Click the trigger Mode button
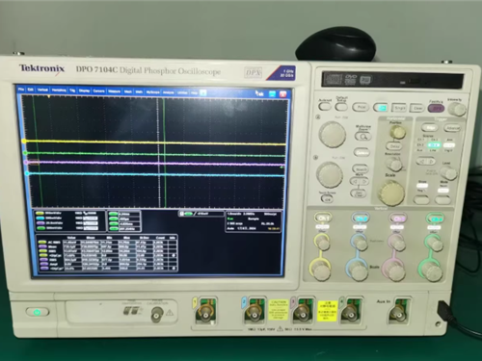The image size is (482, 361). tap(442, 200)
